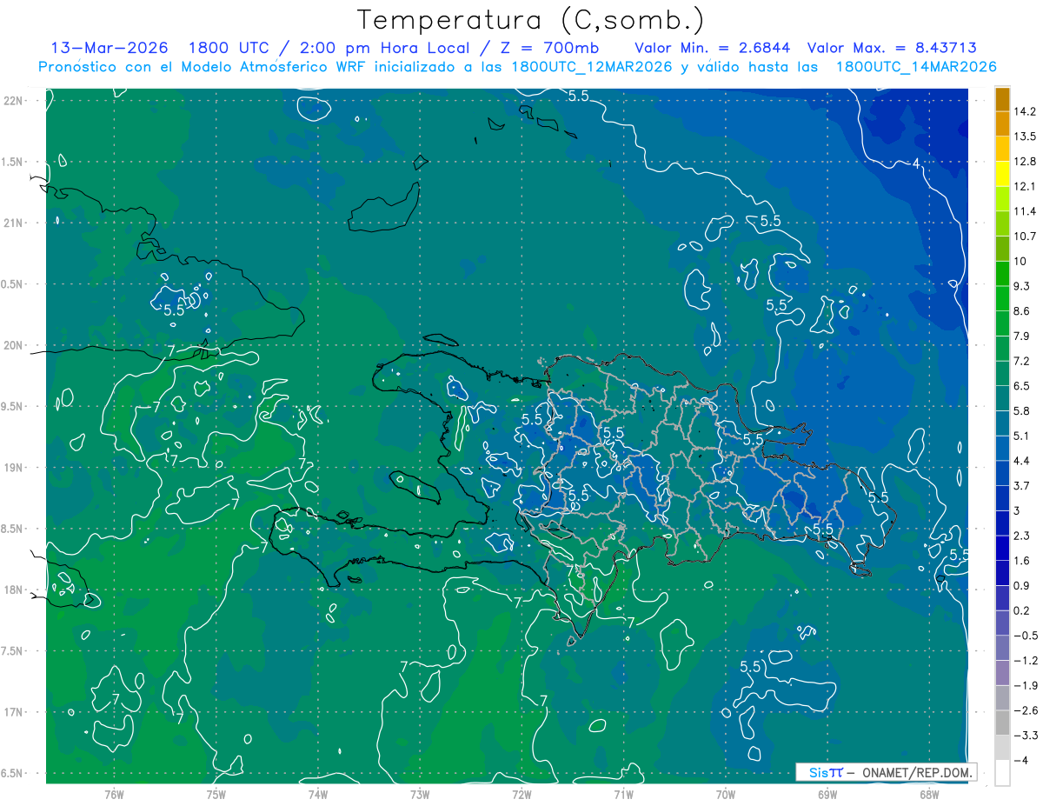The width and height of the screenshot is (1043, 806).
Task: Click the '11.4' legend value
Action: pyautogui.click(x=1024, y=211)
